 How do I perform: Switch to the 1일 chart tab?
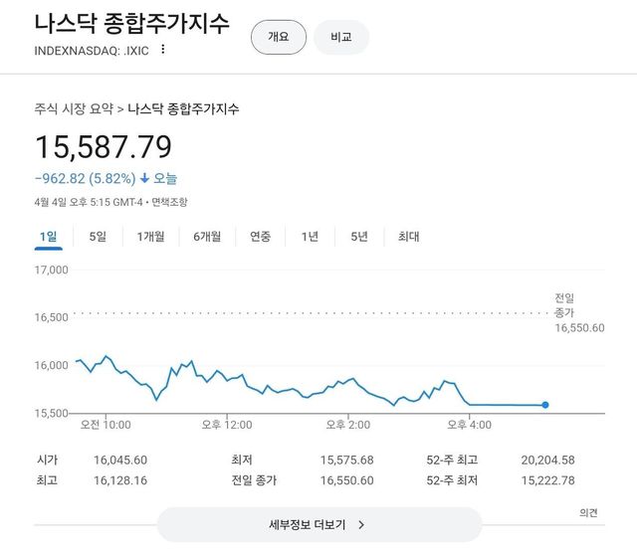pos(48,237)
